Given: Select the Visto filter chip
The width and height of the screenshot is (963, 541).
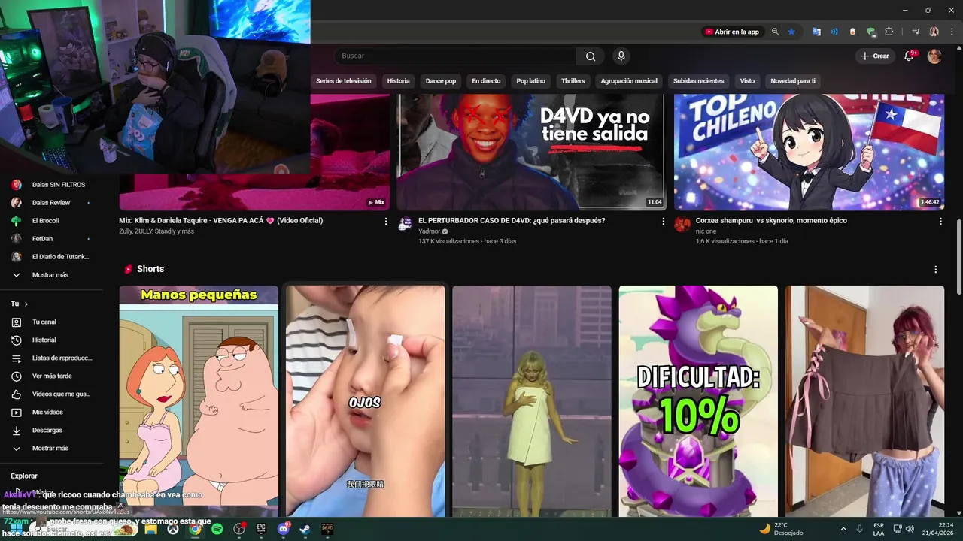Looking at the screenshot, I should (x=747, y=81).
